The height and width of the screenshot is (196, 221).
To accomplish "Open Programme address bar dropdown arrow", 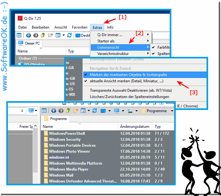I will point(172,111).
